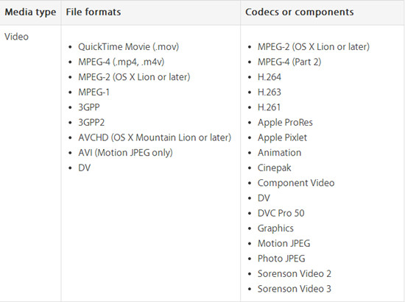Viewport: 405px width, 302px height.
Task: Click MPEG-1 in file formats
Action: tap(94, 93)
